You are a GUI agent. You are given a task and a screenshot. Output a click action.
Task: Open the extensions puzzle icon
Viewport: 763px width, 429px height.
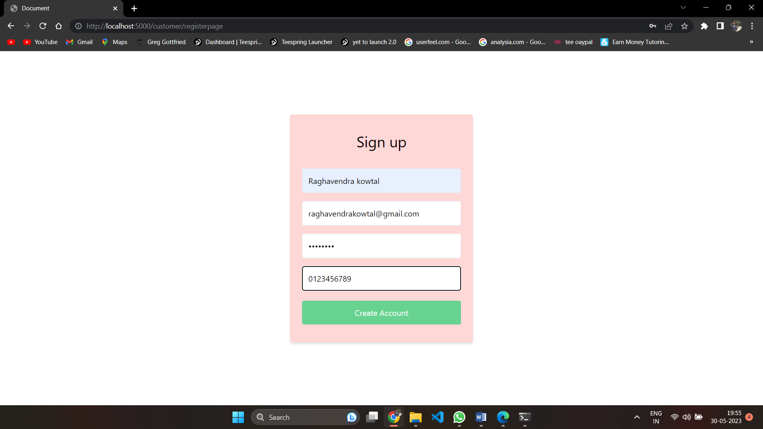[705, 26]
